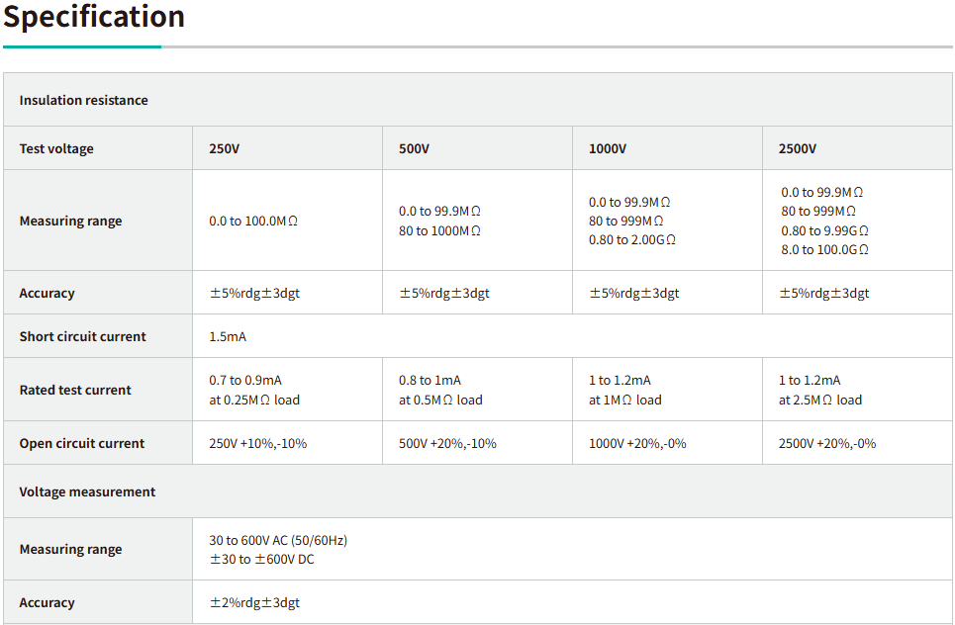
Task: Click the Test voltage row label
Action: (x=56, y=148)
